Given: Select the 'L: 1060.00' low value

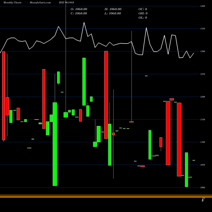Looking at the screenshot, I should 113,14.
